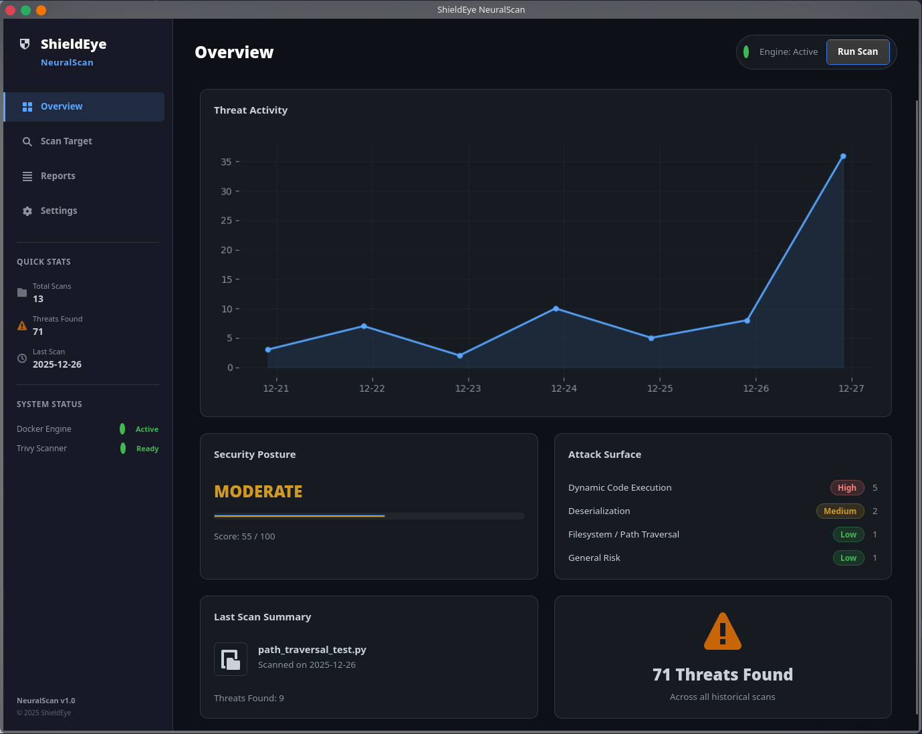Click the 'Score: 55 / 100' text

coord(245,537)
